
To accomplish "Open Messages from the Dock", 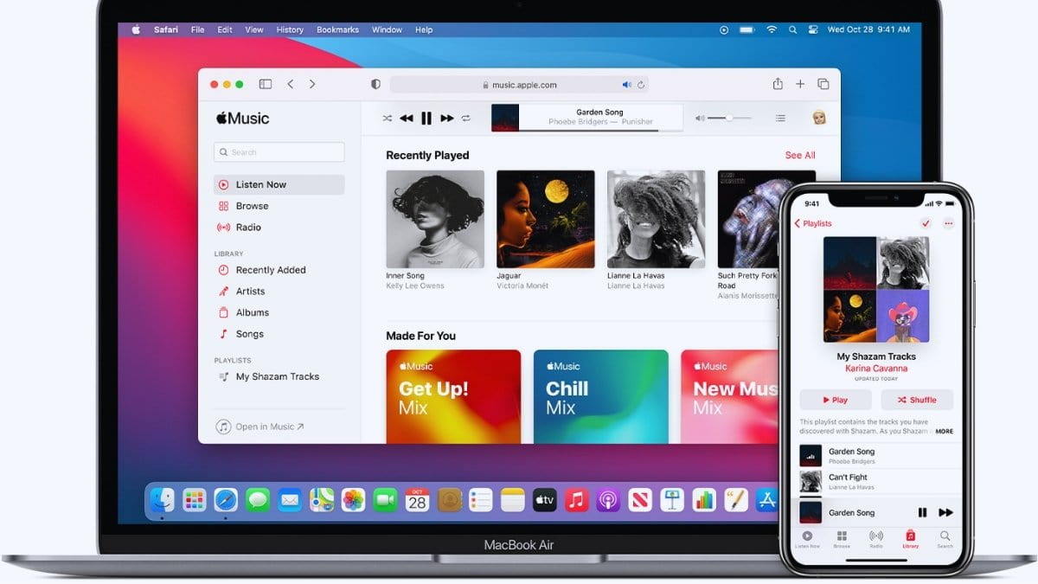I will tap(258, 499).
